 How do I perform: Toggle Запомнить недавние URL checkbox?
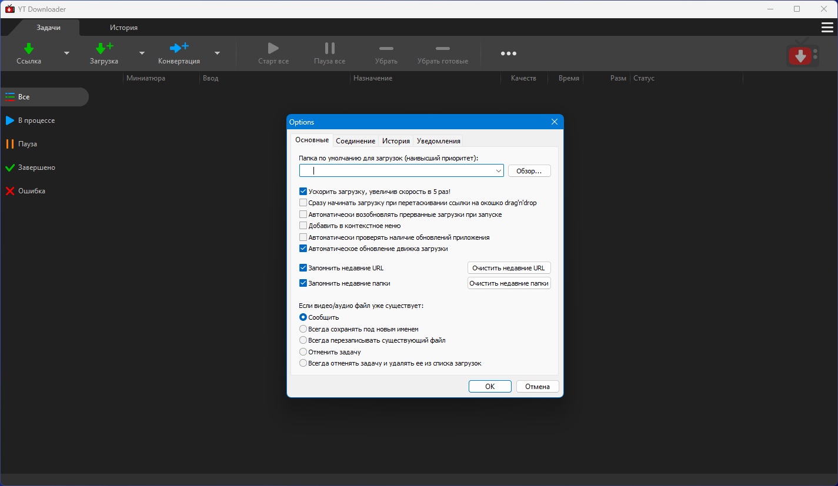coord(303,268)
